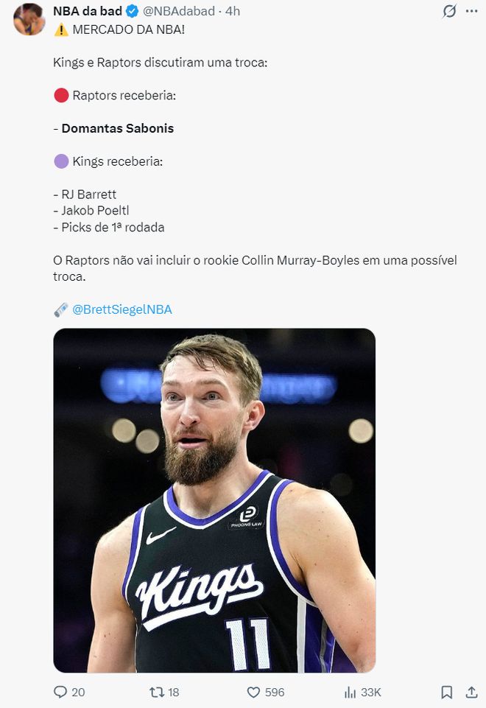Bookmark this post
The image size is (486, 708).
tap(447, 692)
